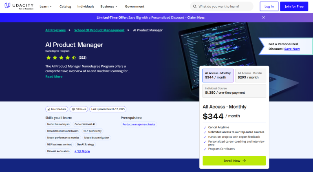313x172 pixels.
Task: Open the All Programs breadcrumb
Action: coord(55,30)
